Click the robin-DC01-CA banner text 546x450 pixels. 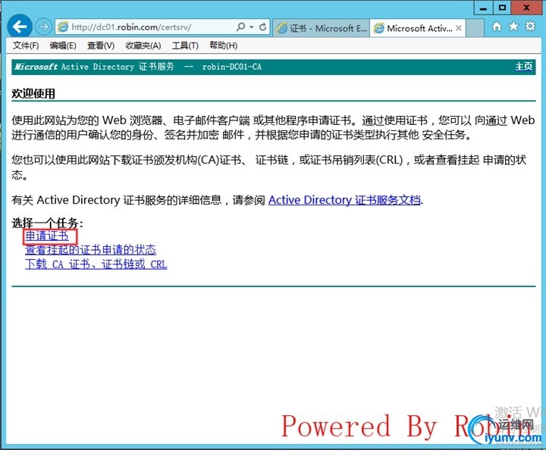tap(232, 67)
